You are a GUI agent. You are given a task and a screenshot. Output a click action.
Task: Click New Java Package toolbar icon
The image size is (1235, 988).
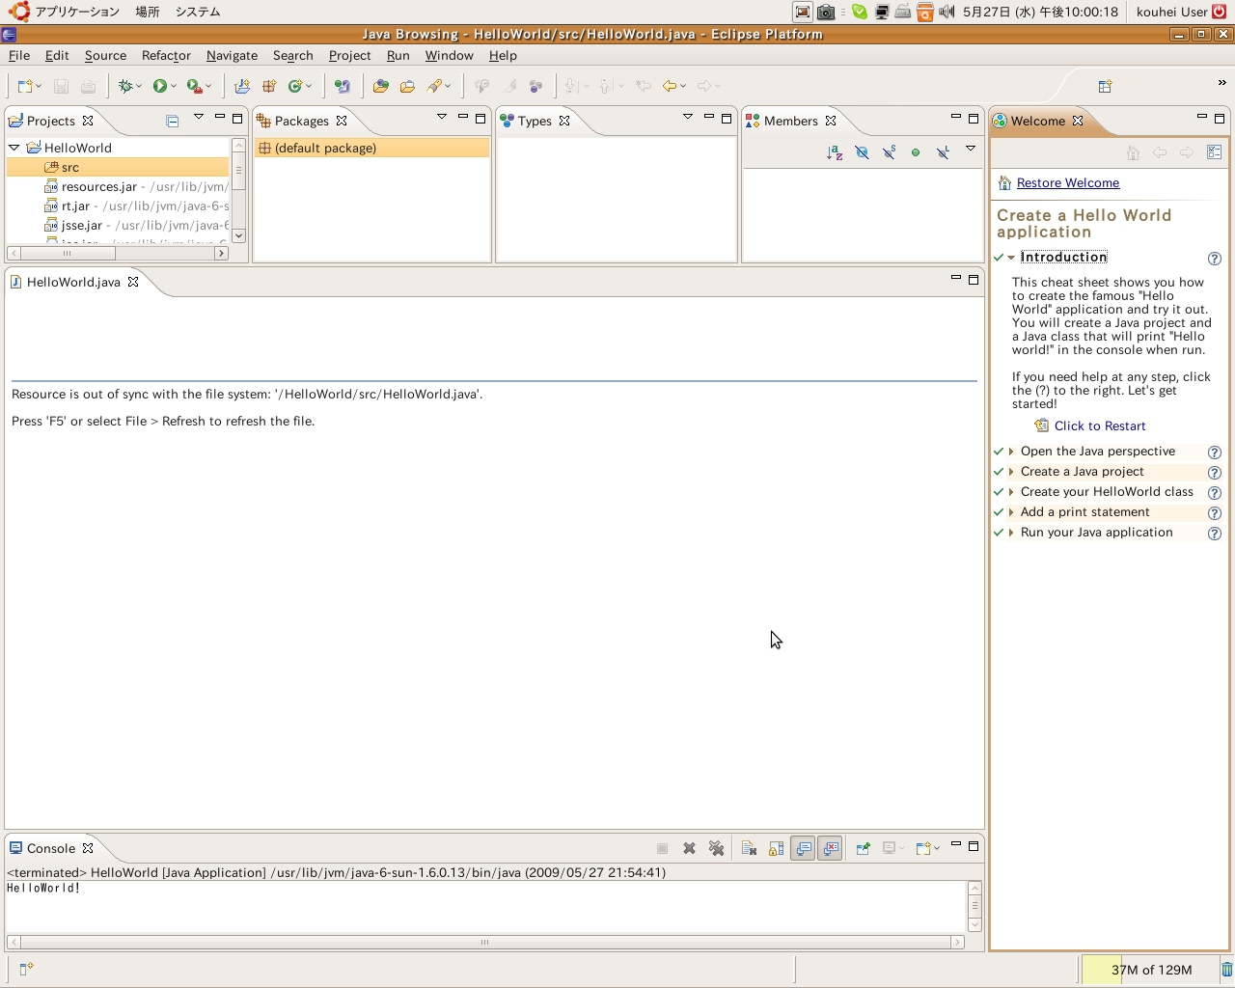point(269,87)
